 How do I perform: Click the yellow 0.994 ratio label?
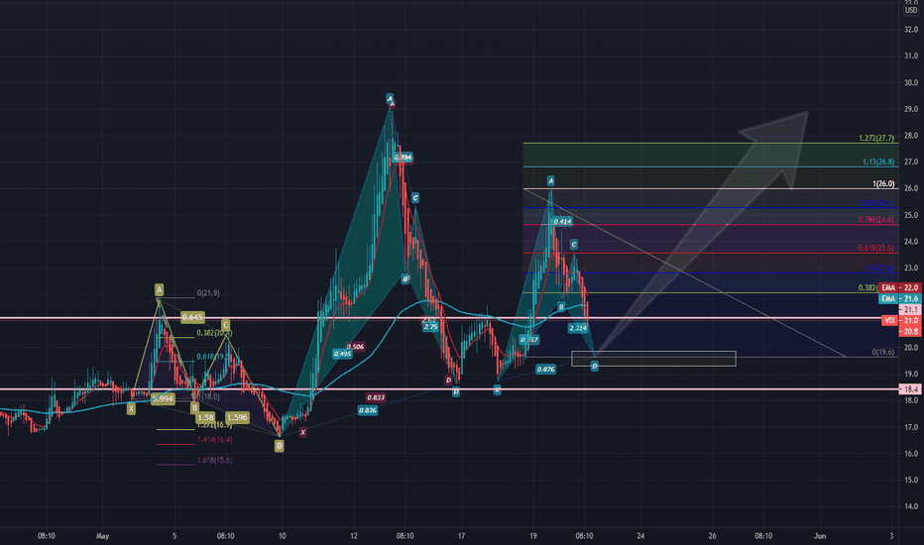(x=163, y=399)
